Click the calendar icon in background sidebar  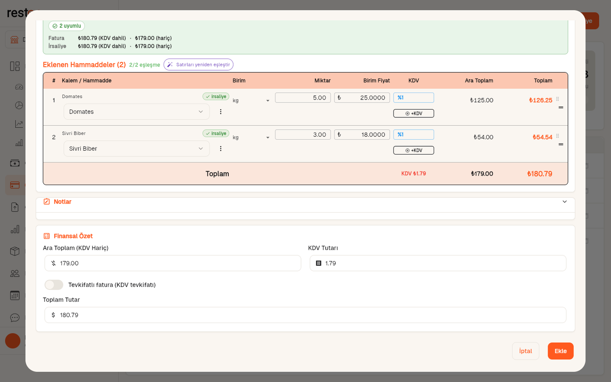tap(15, 296)
